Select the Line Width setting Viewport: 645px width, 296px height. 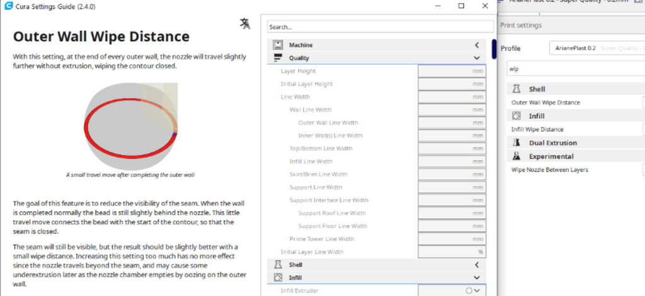(295, 97)
